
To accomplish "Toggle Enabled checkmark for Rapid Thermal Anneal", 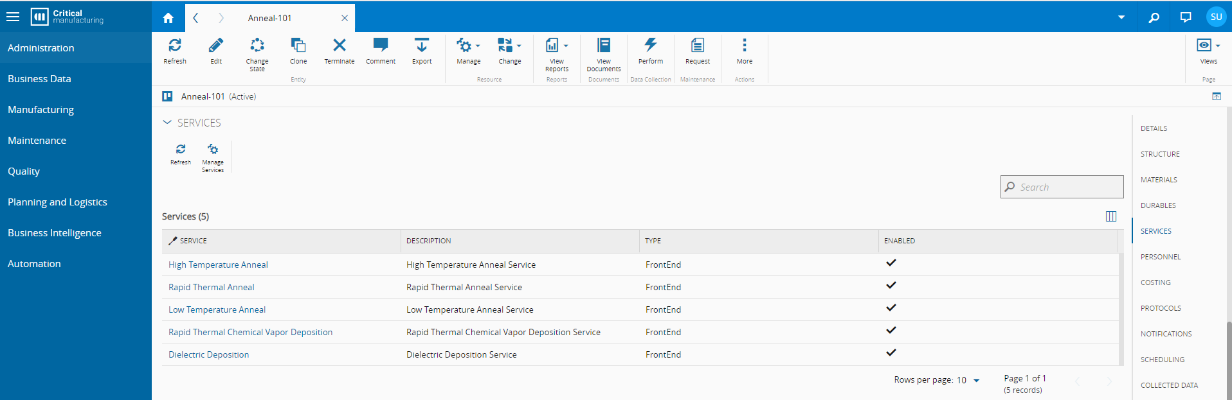I will click(891, 286).
